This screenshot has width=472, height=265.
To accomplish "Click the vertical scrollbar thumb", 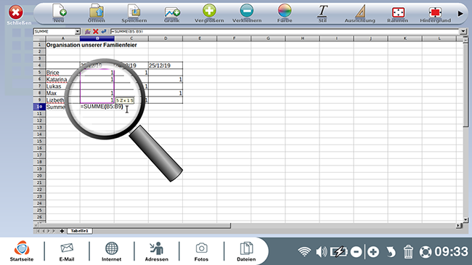I will pos(465,85).
